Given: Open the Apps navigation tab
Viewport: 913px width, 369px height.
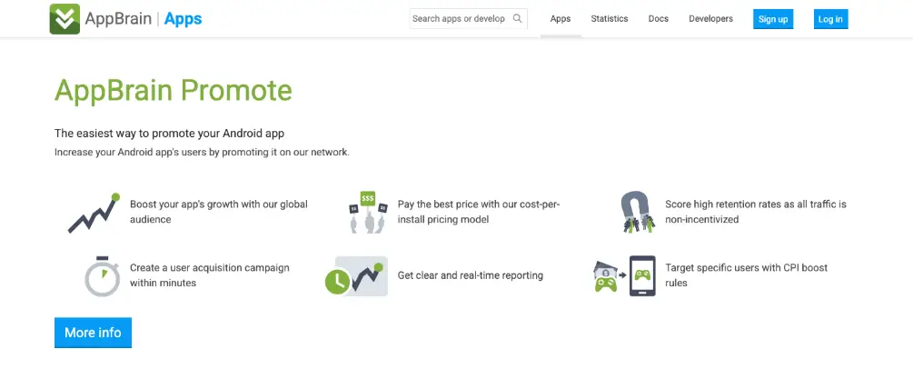Looking at the screenshot, I should click(561, 19).
